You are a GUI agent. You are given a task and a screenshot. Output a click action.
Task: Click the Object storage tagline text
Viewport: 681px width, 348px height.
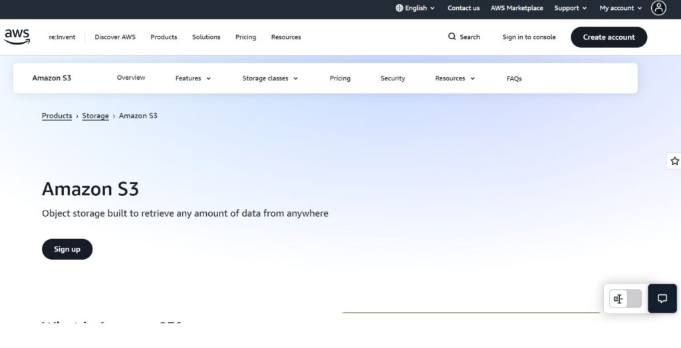pyautogui.click(x=185, y=213)
